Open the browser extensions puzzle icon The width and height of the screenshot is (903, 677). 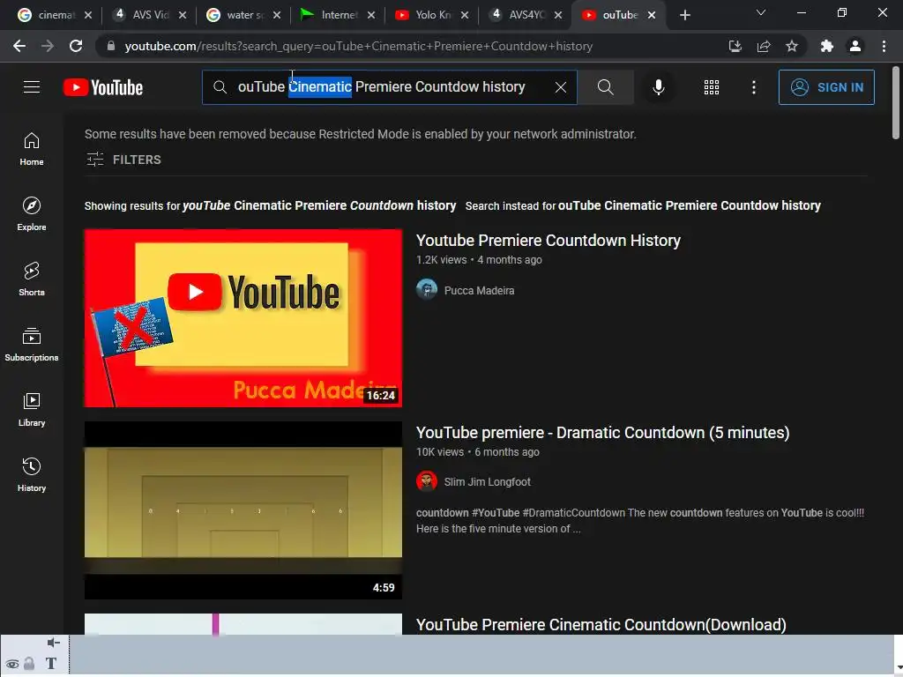tap(826, 46)
